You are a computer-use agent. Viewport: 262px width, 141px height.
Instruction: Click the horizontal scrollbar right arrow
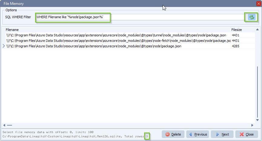coord(252,125)
